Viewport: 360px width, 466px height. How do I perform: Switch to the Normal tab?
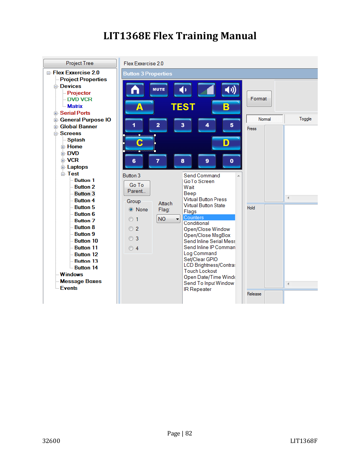[265, 119]
